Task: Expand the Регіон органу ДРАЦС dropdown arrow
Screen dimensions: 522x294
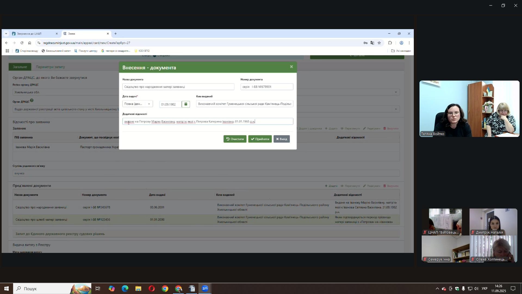Action: (396, 92)
